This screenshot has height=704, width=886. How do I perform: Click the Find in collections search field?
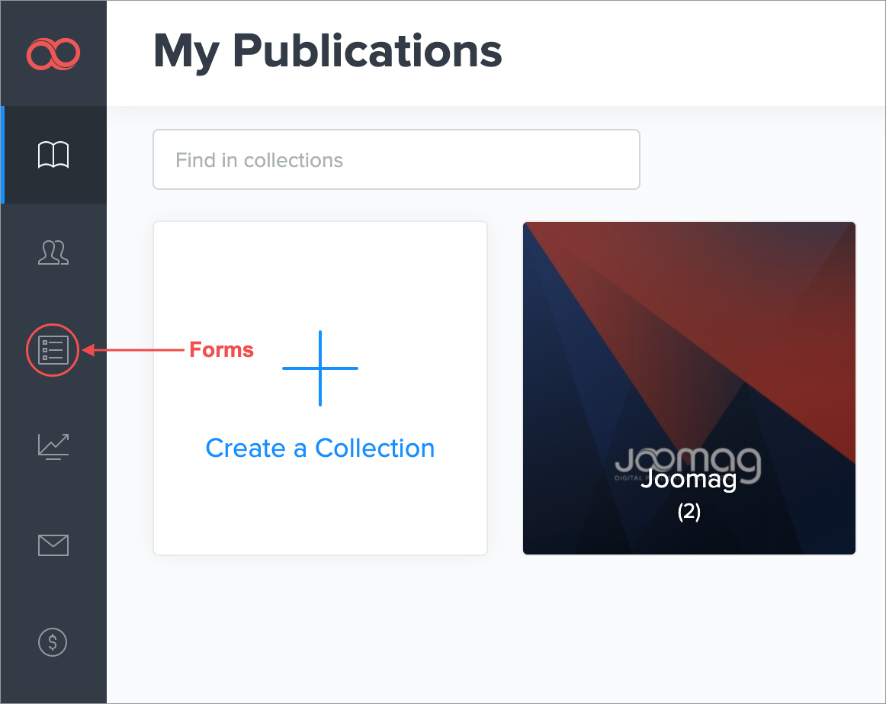tap(396, 159)
